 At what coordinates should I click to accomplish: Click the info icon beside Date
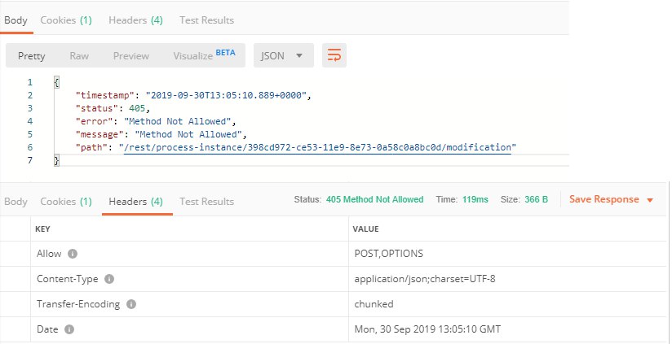(69, 329)
